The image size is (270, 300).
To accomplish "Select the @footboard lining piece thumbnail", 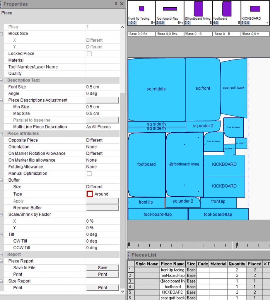I will [x=198, y=13].
